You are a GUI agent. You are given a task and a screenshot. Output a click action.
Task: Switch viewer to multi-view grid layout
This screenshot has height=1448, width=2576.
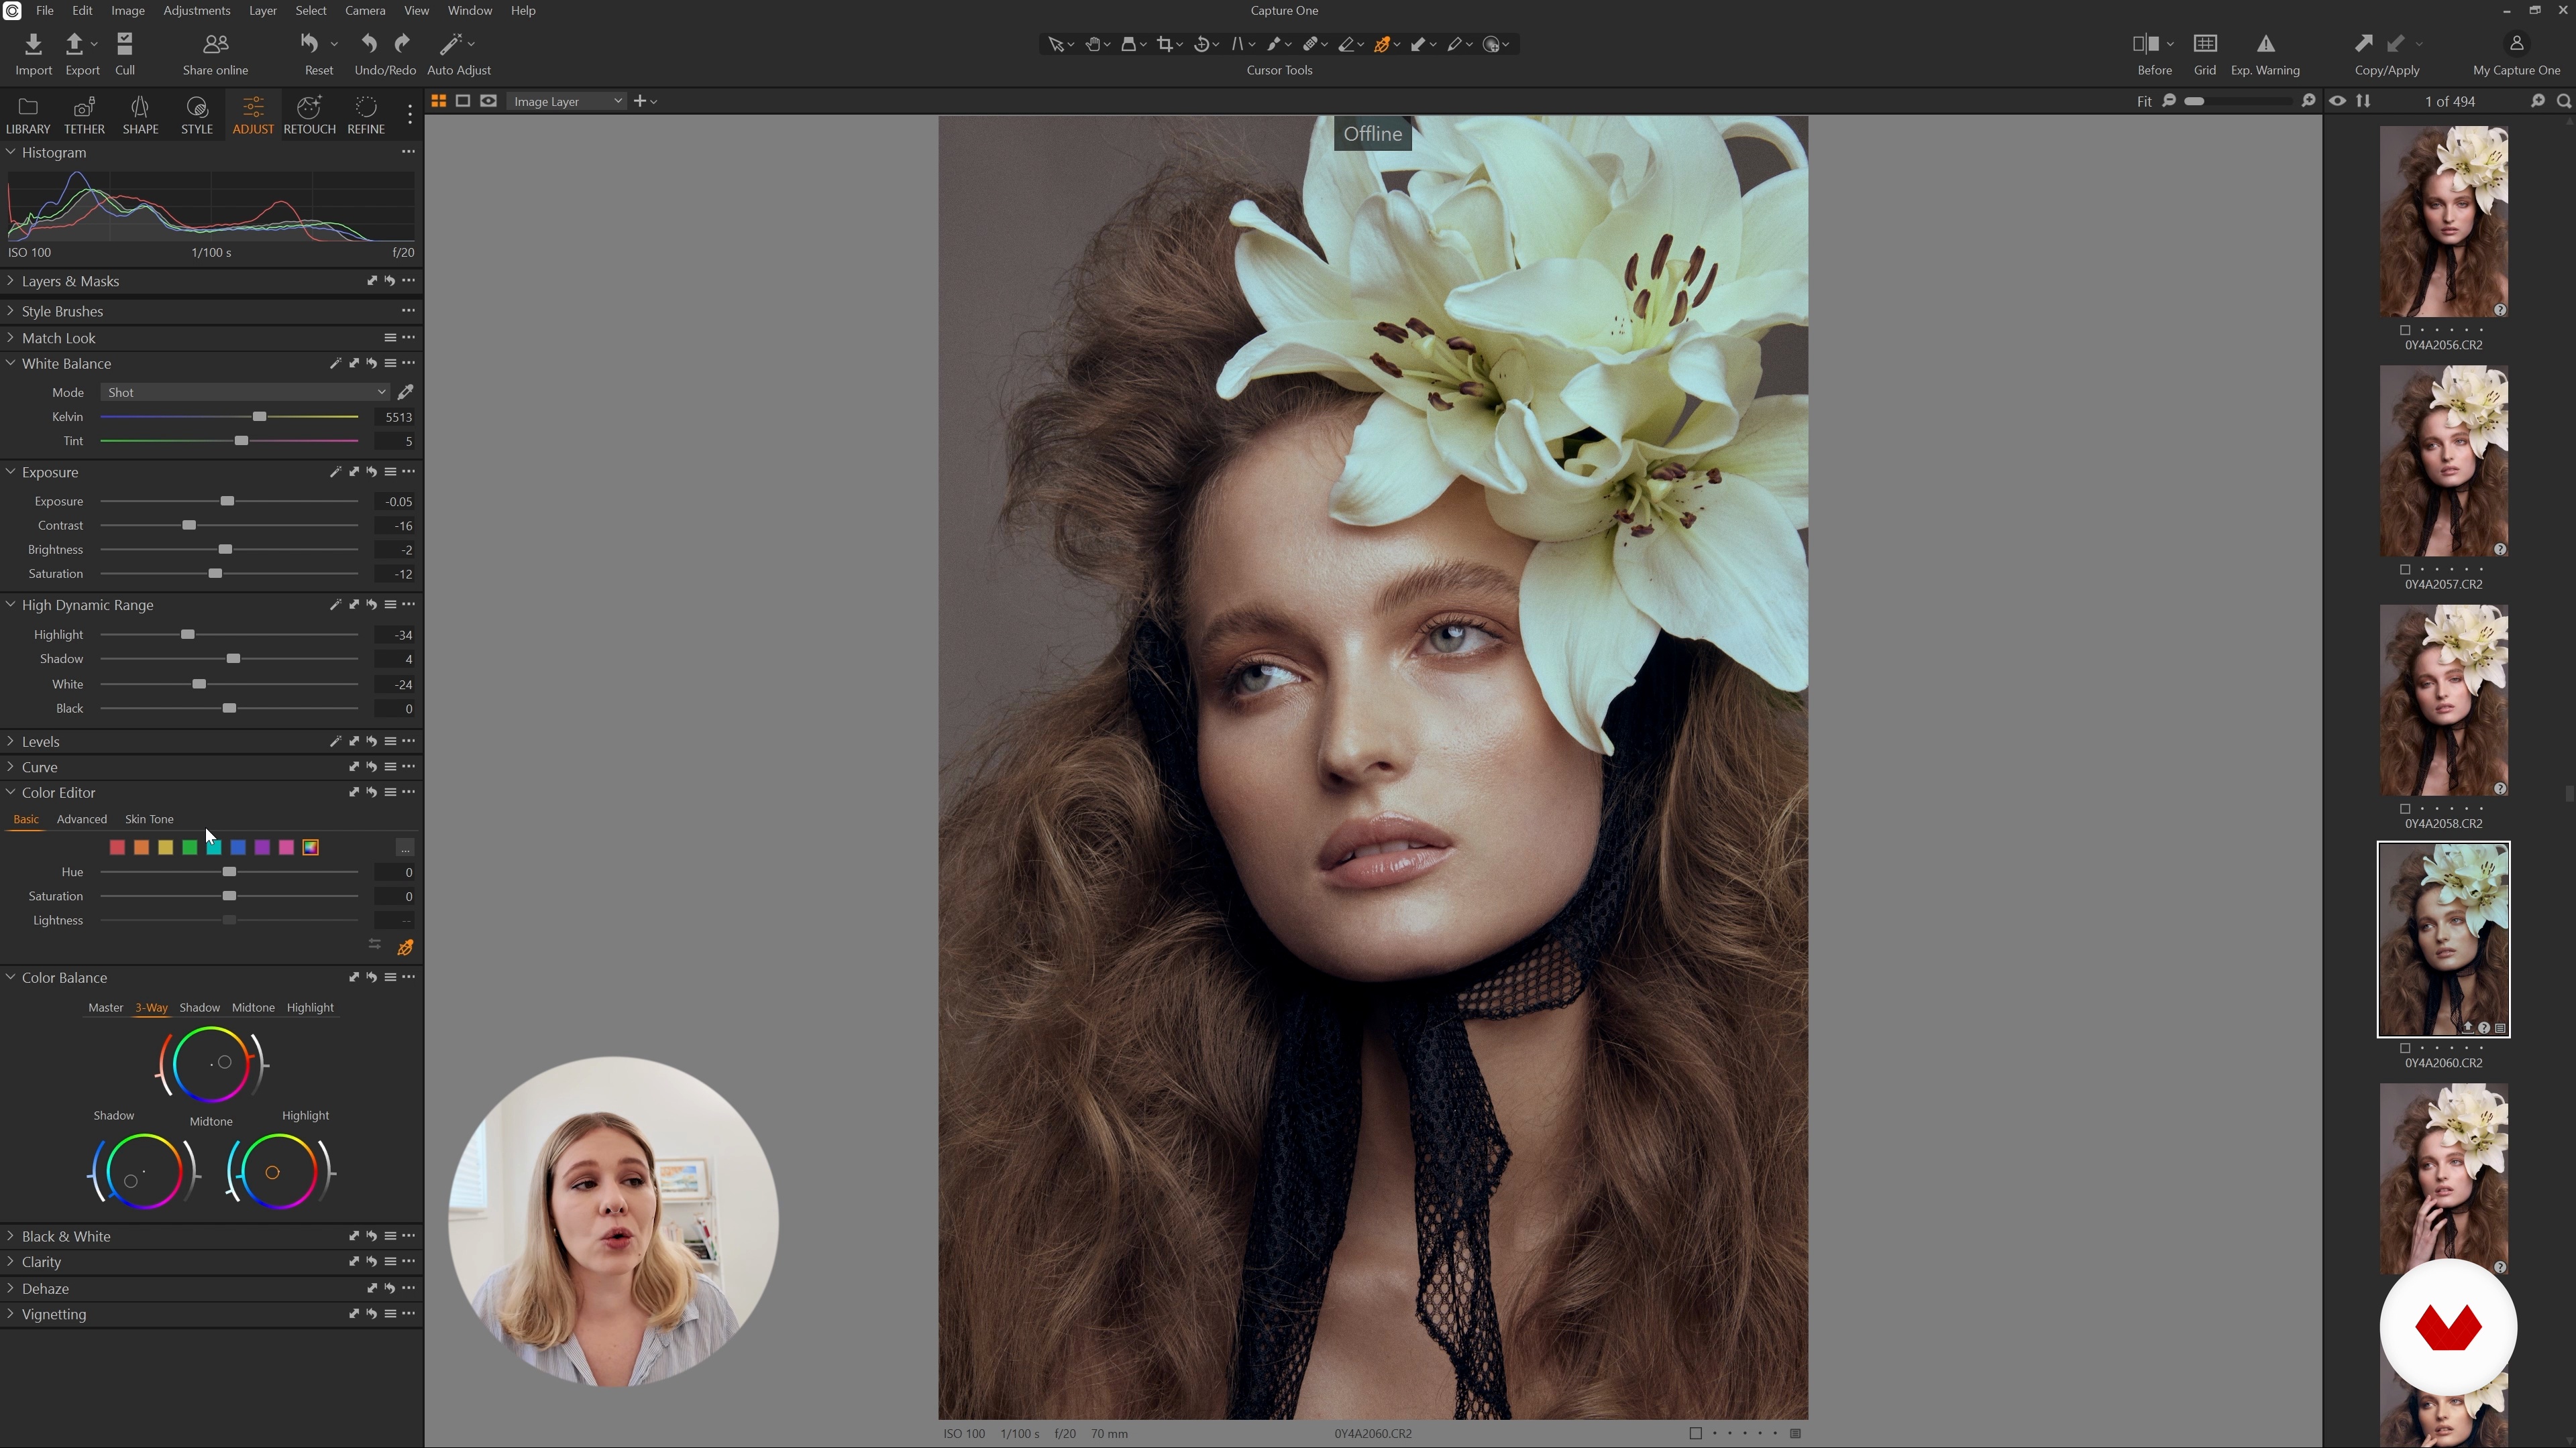tap(438, 101)
